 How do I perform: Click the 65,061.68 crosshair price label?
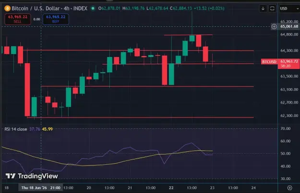[x=289, y=26]
